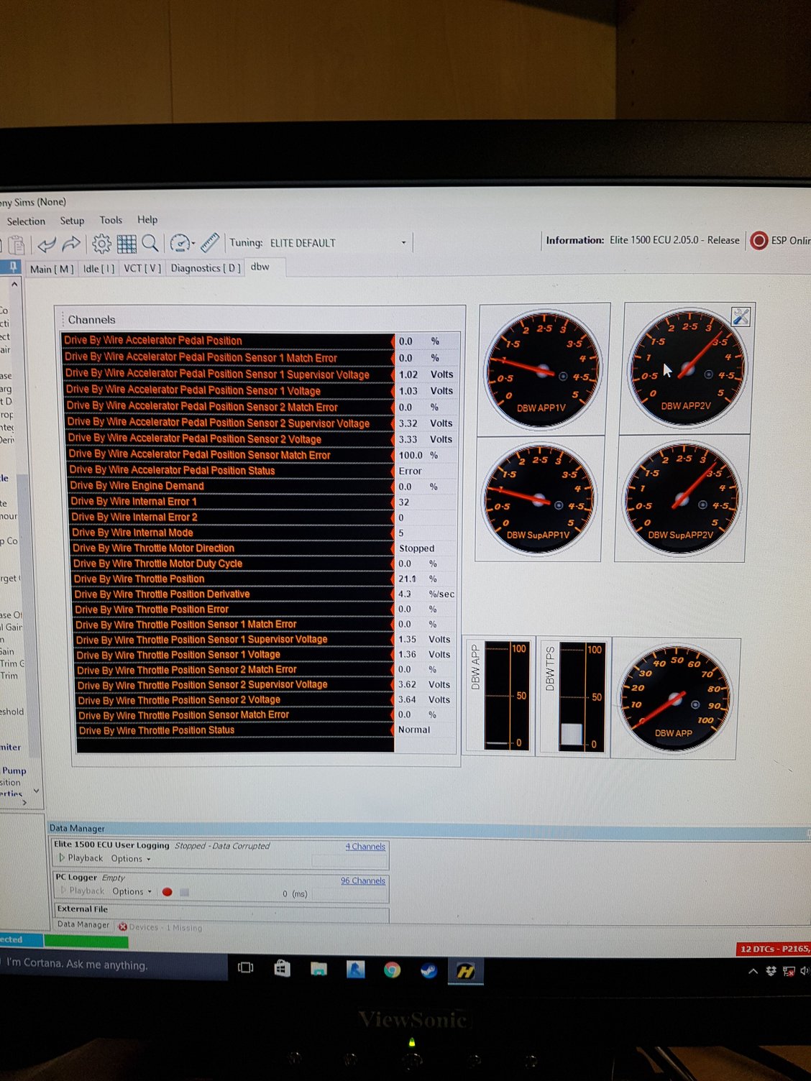
Task: Open the Tools menu
Action: 111,220
